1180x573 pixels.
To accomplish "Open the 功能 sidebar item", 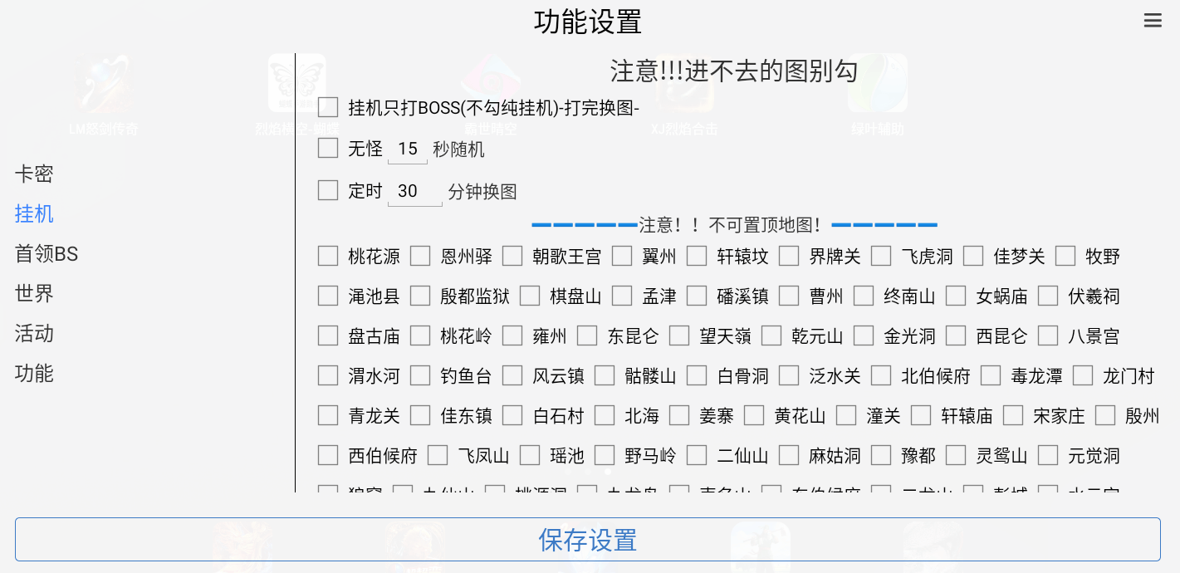I will (x=34, y=373).
